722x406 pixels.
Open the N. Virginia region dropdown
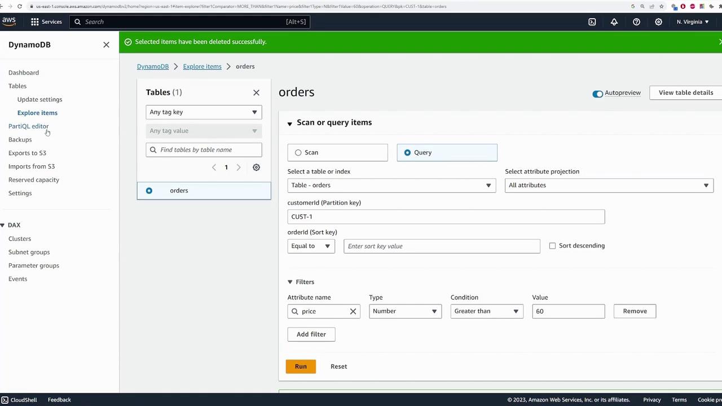(693, 21)
